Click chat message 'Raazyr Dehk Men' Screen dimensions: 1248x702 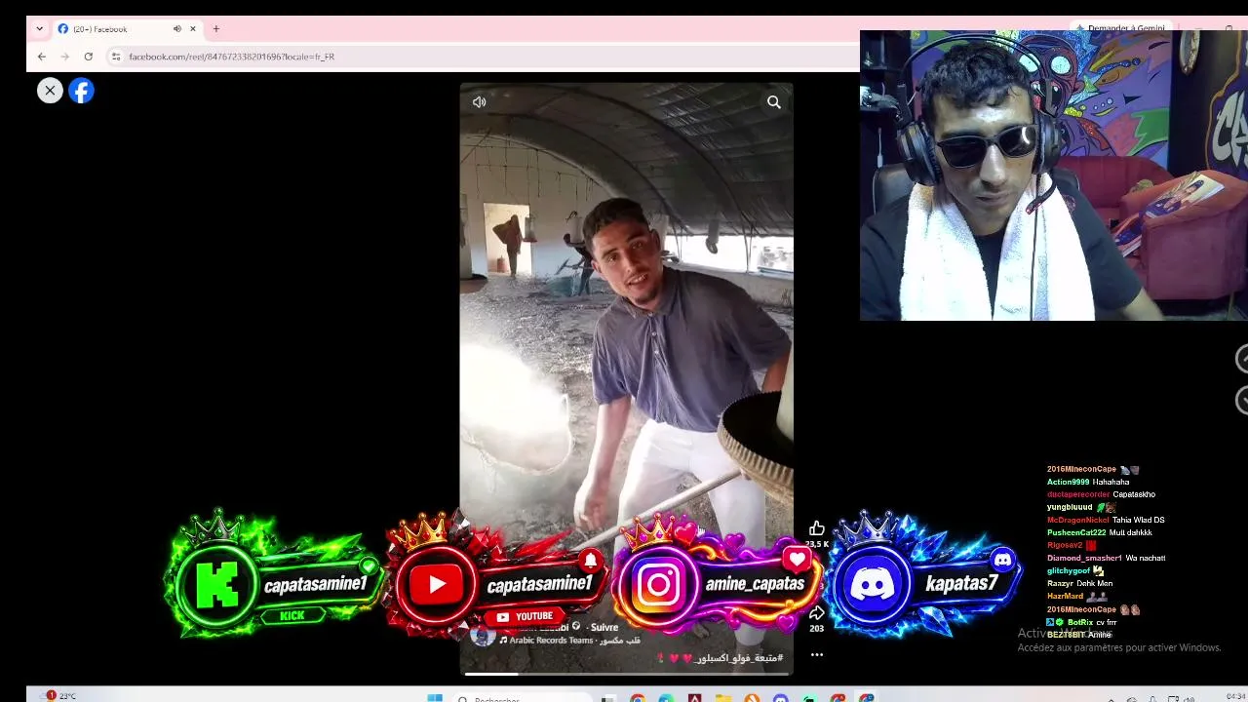pos(1080,583)
